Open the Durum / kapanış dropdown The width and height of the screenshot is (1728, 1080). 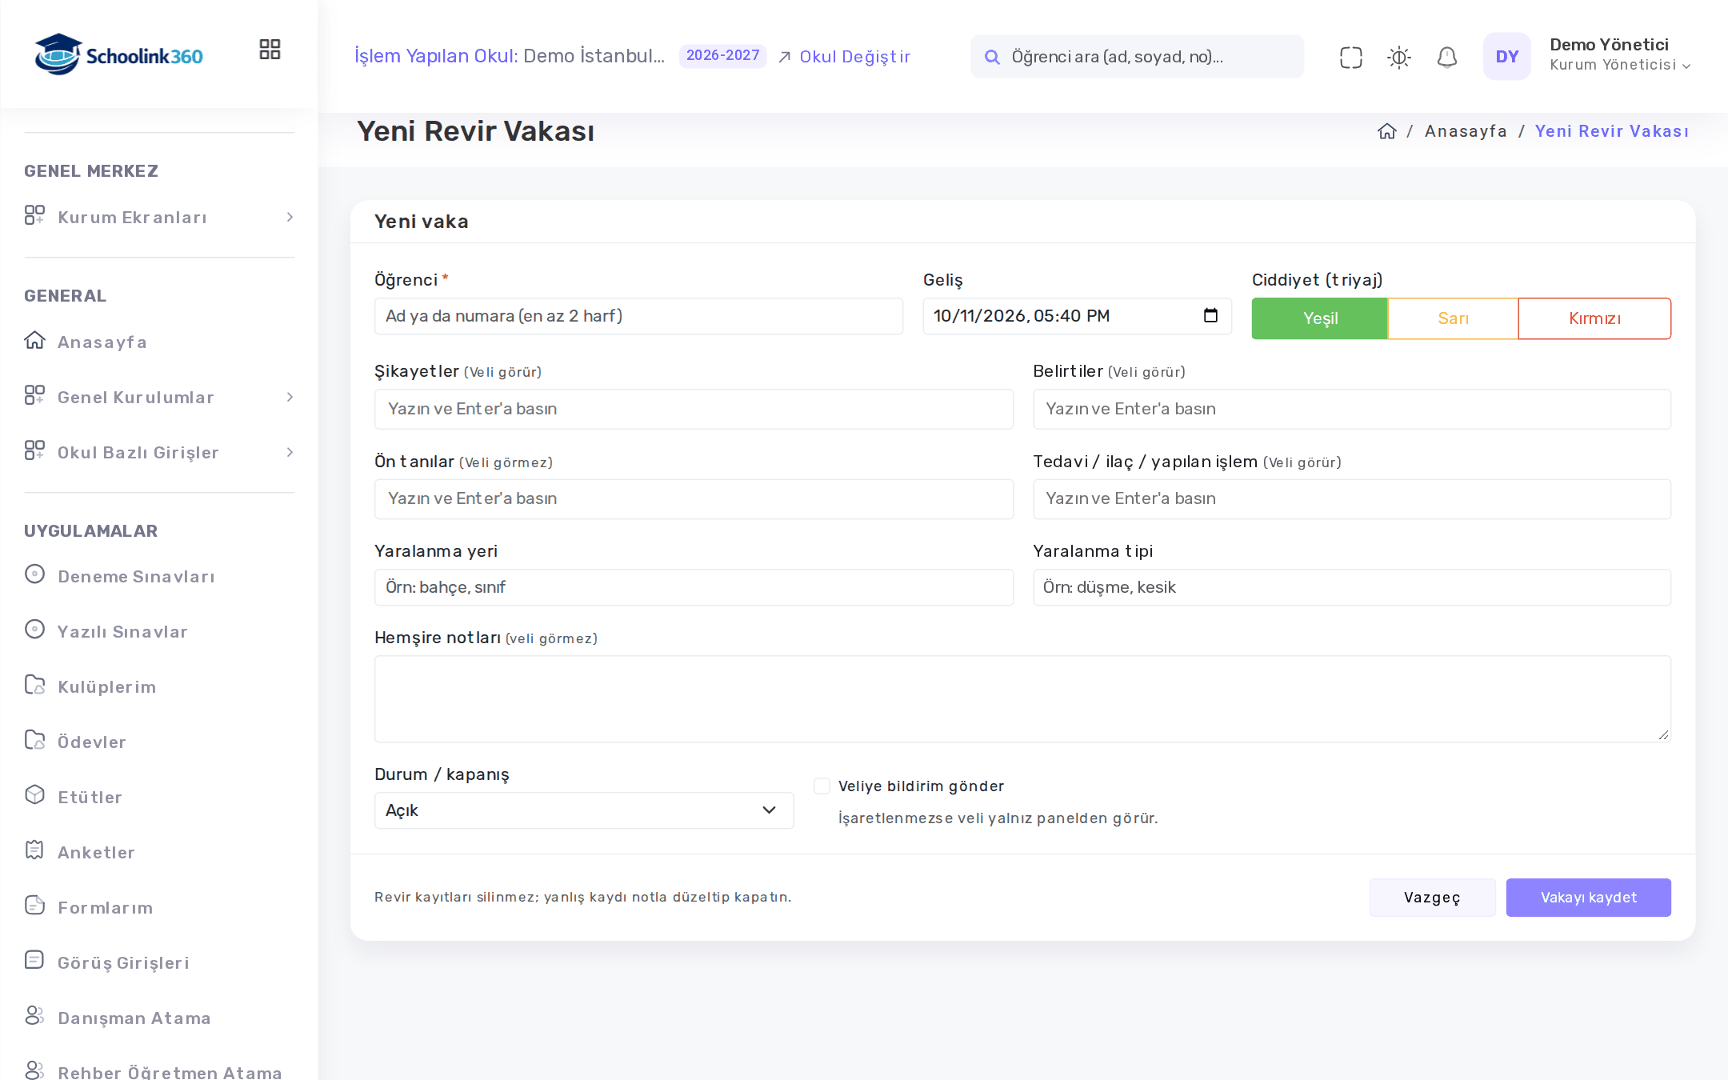point(584,810)
